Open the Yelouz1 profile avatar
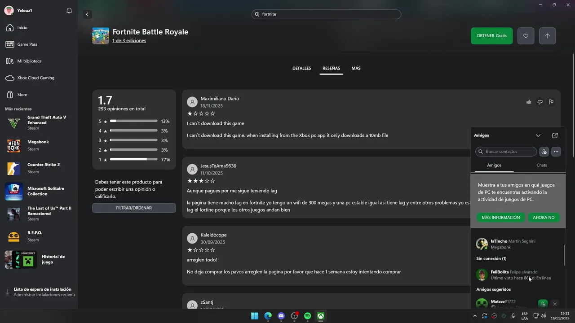Viewport: 575px width, 323px height. pyautogui.click(x=9, y=10)
